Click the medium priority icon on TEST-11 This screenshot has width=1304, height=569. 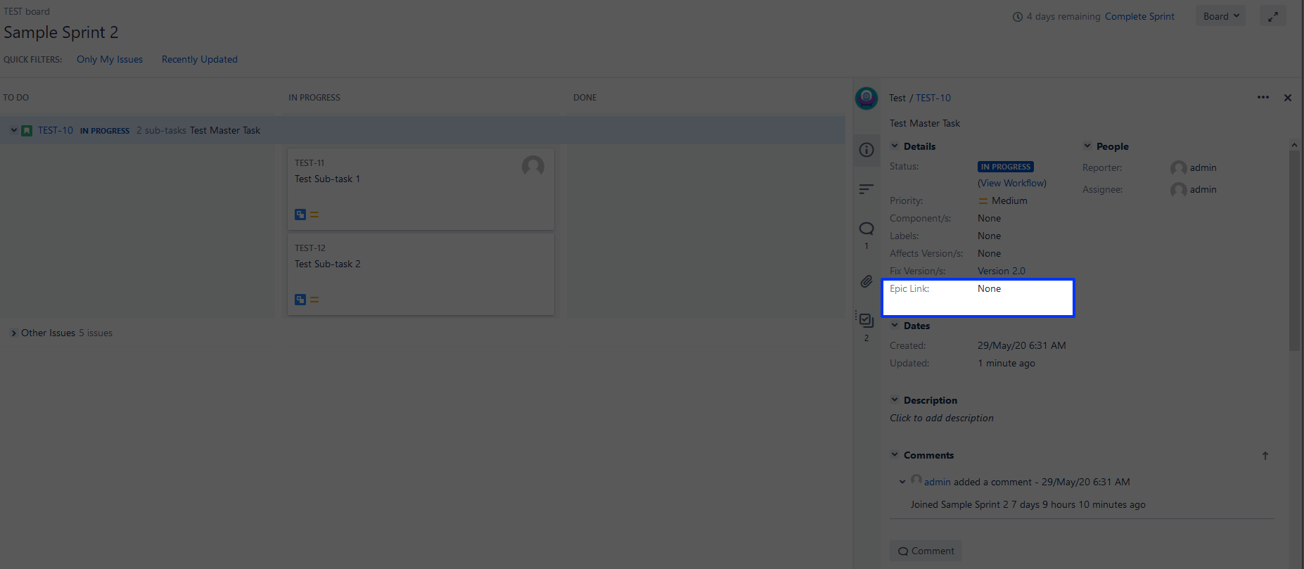coord(314,215)
